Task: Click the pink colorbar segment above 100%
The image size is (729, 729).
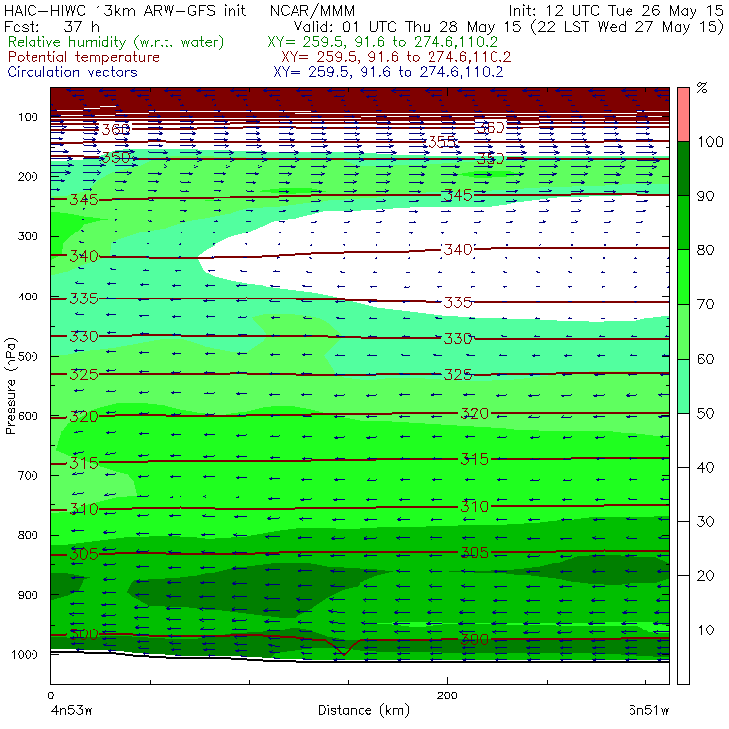Action: (683, 114)
